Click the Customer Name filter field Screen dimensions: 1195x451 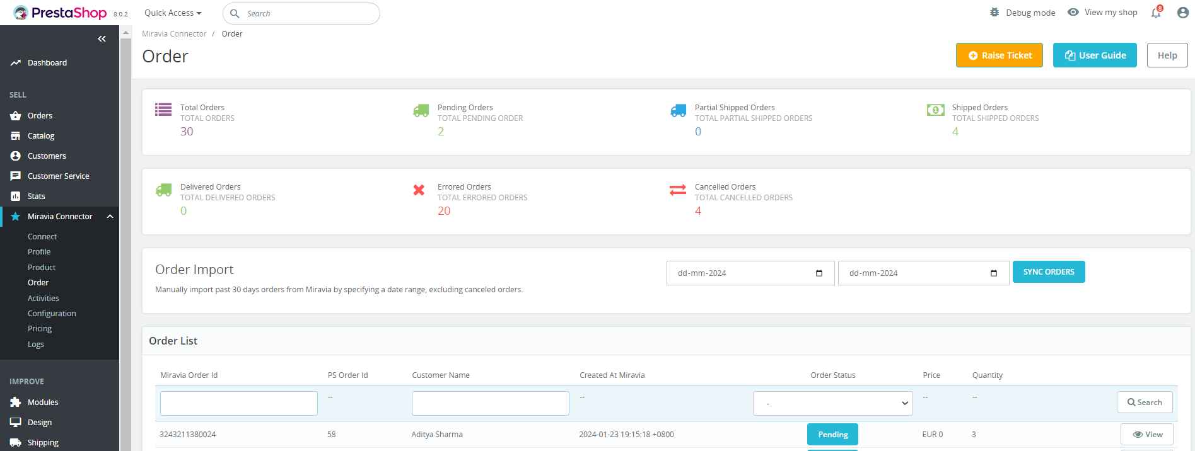pyautogui.click(x=491, y=403)
